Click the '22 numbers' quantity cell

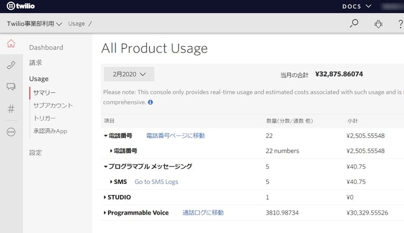[x=282, y=151]
